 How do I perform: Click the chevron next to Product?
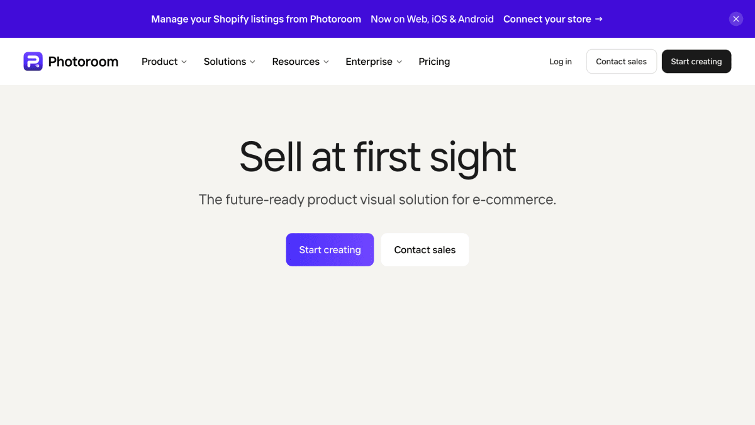click(184, 62)
